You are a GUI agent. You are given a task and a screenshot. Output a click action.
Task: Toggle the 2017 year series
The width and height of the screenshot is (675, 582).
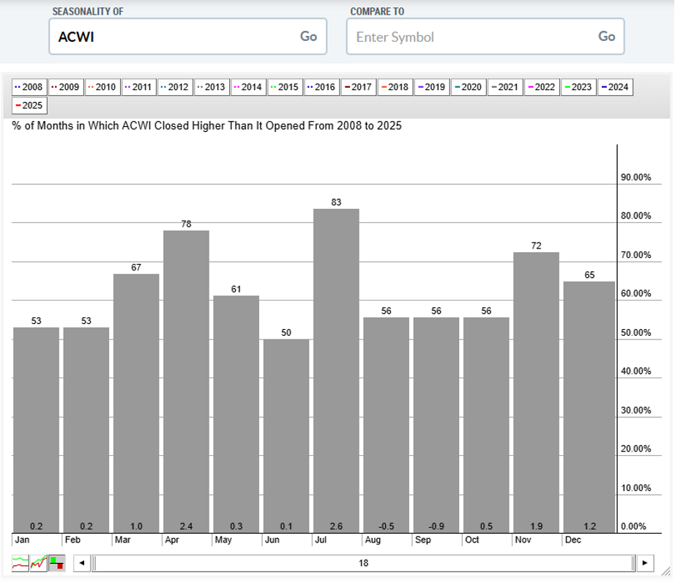pyautogui.click(x=358, y=86)
